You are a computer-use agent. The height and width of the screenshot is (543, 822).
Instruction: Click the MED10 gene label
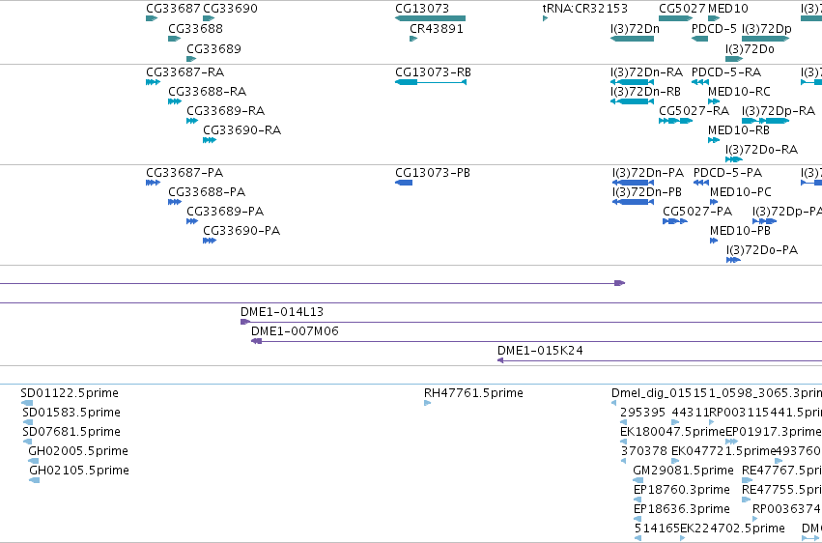(728, 9)
